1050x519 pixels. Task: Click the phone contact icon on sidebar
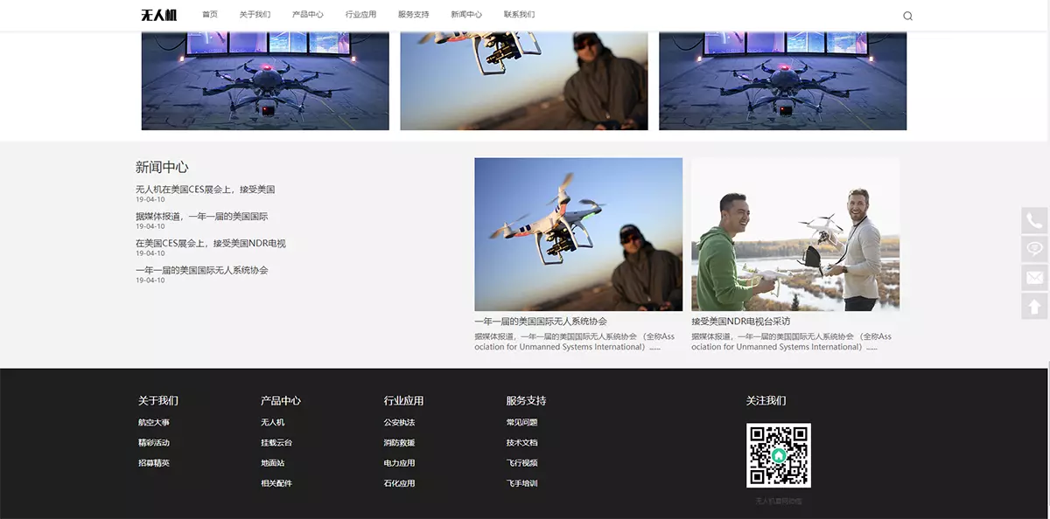click(x=1034, y=220)
